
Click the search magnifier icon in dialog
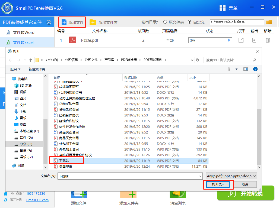pos(254,60)
